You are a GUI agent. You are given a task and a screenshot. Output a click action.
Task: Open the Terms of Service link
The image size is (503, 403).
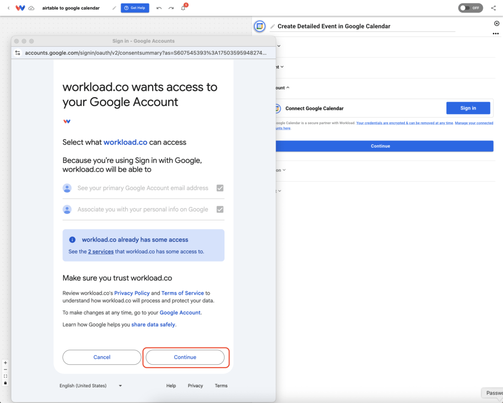[183, 293]
